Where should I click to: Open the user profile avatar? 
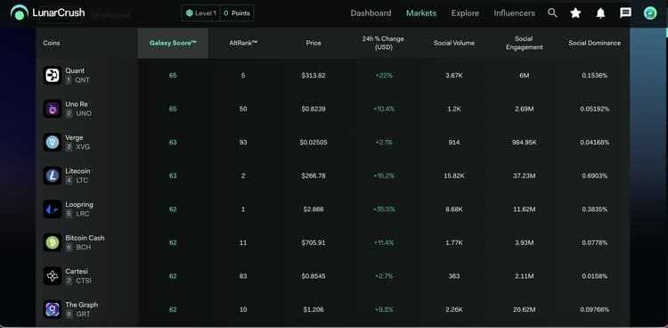tap(650, 12)
